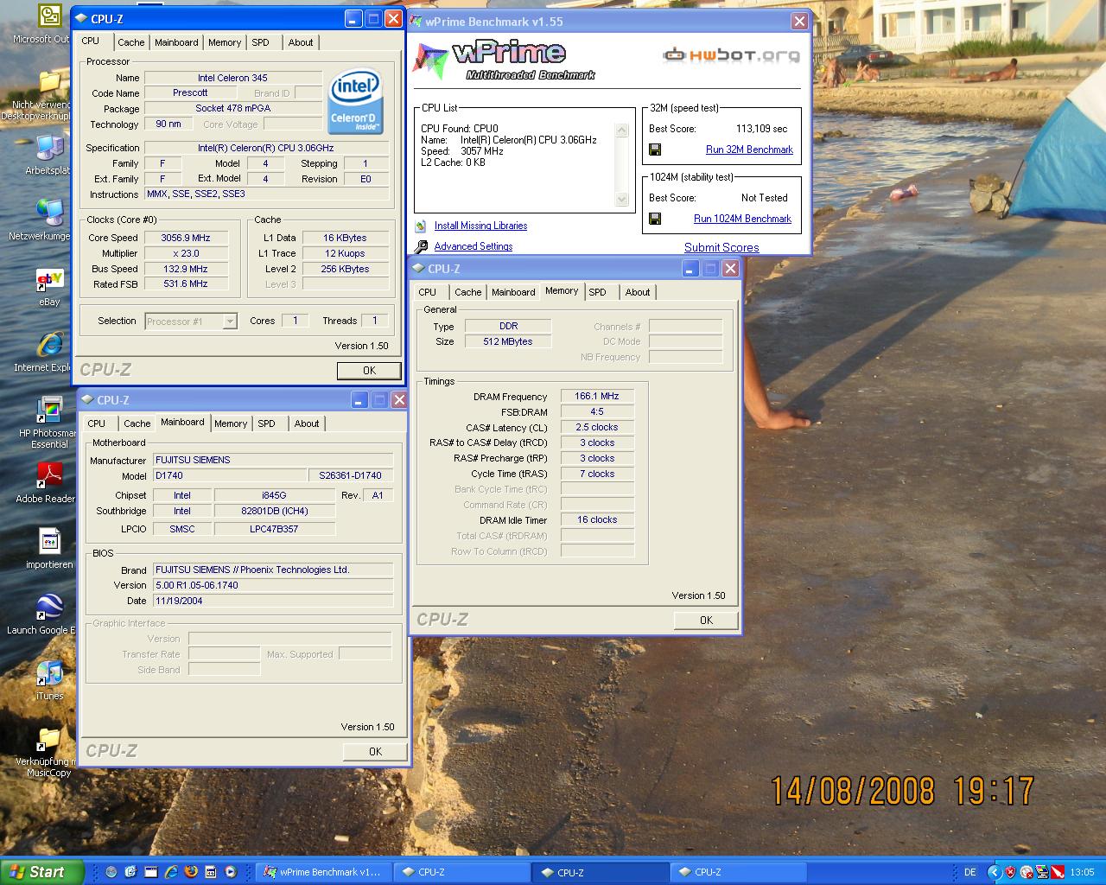Launch Internet Explorer from quick launch bar

click(x=171, y=872)
